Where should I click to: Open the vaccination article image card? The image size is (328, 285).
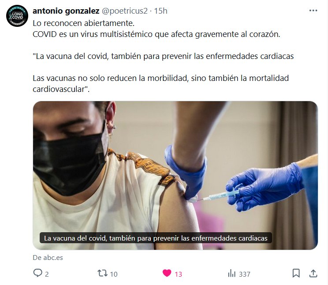[175, 175]
